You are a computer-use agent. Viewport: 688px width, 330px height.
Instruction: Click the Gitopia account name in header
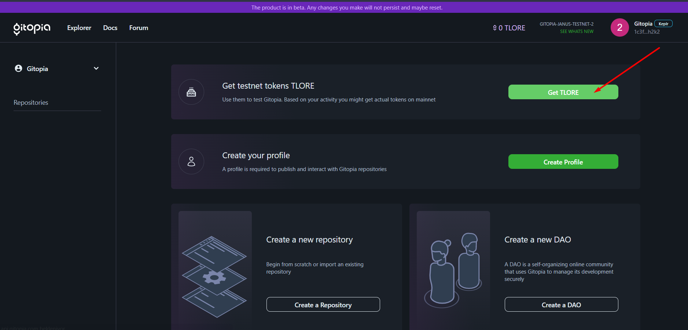[x=643, y=24]
